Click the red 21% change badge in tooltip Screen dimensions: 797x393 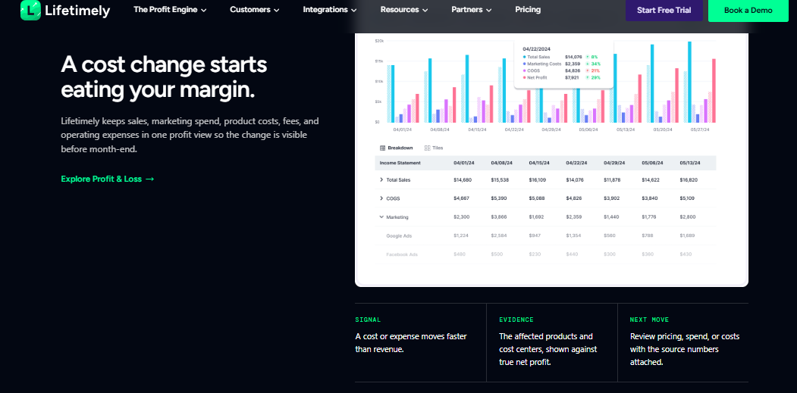click(x=593, y=70)
